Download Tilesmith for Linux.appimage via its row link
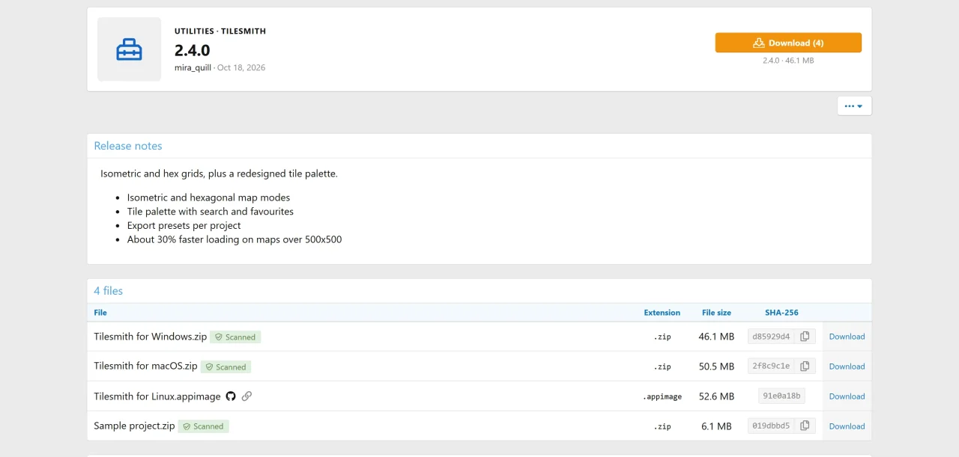This screenshot has width=959, height=457. [x=847, y=396]
